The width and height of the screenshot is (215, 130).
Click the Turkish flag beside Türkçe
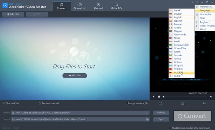170,59
